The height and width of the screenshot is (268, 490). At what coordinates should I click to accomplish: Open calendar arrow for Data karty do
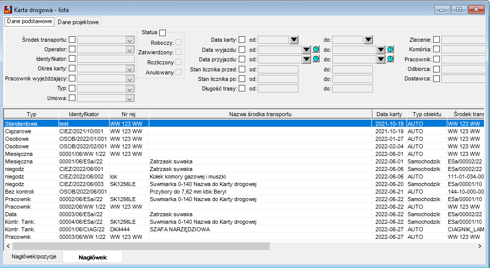pos(368,40)
